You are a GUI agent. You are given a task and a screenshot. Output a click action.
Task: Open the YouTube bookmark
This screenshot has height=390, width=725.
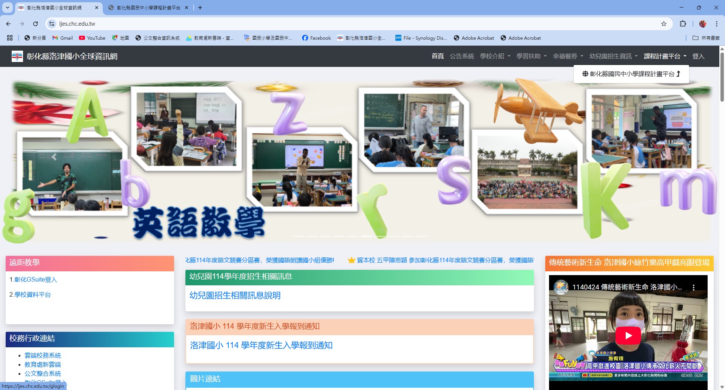(92, 38)
